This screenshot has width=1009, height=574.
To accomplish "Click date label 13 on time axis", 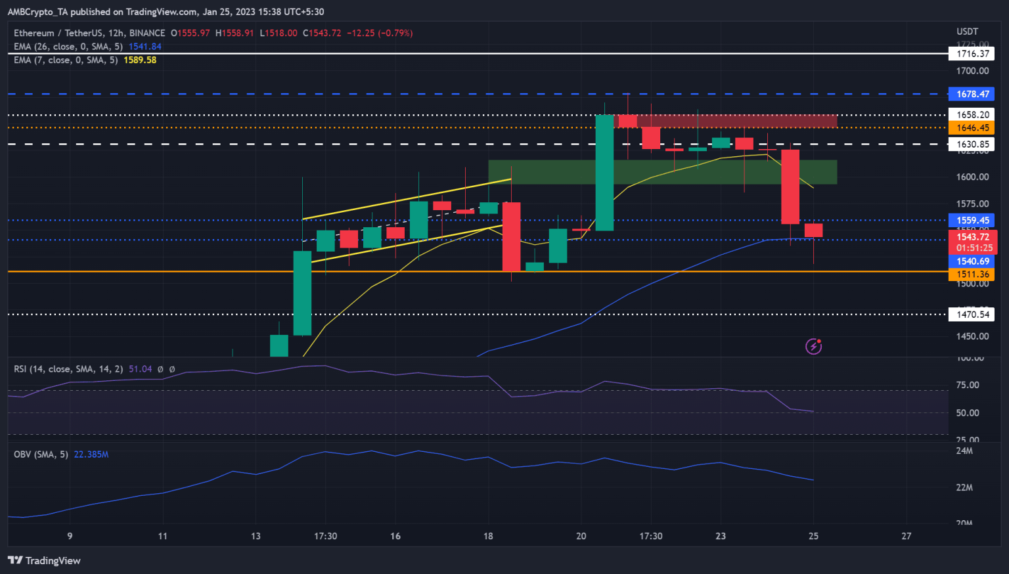I will (256, 536).
